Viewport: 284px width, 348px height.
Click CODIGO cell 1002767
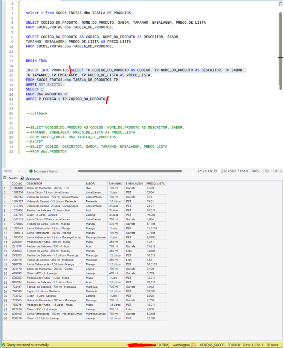coord(18,197)
